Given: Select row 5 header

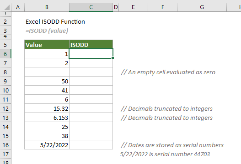Looking at the screenshot, I should pos(5,45).
